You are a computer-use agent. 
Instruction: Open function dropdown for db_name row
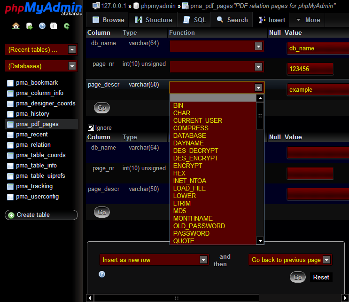click(x=217, y=47)
